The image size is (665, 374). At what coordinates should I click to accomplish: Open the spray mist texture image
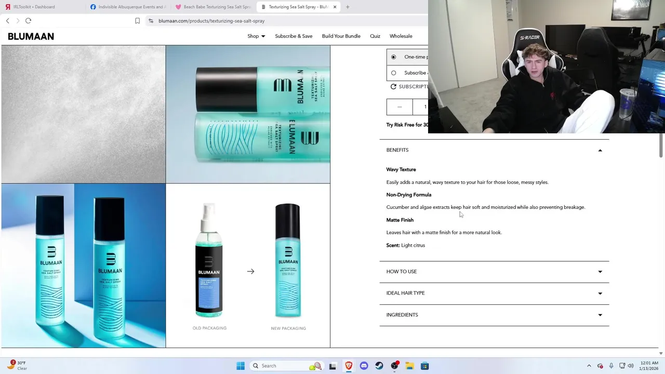click(83, 114)
